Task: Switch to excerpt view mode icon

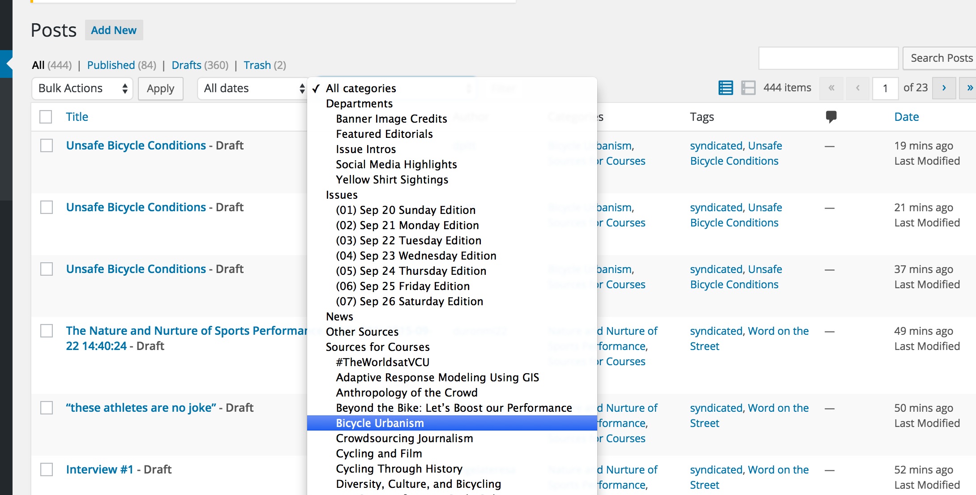Action: click(748, 88)
